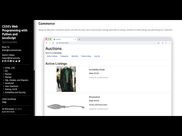Open the Quick Start Guide link
Screen dimensions: 182x136
tap(8, 112)
